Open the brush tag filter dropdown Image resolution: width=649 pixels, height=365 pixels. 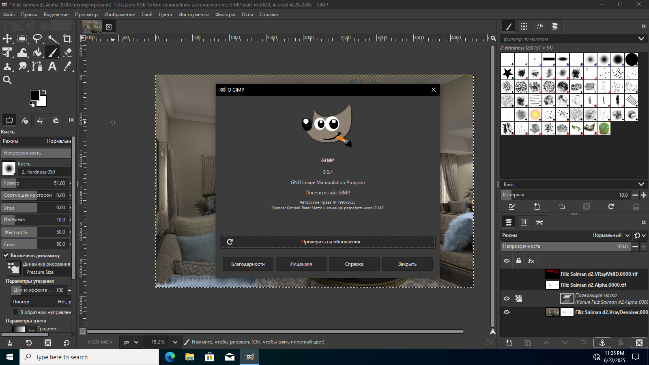tap(641, 39)
